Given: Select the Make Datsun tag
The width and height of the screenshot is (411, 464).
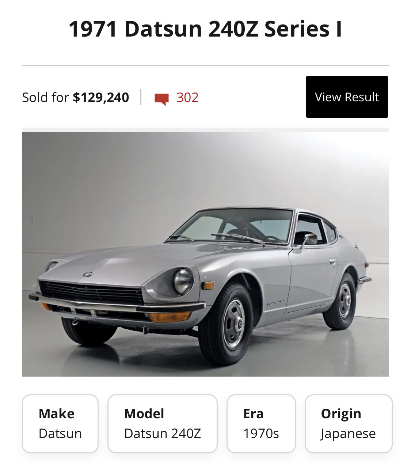Looking at the screenshot, I should pyautogui.click(x=60, y=424).
